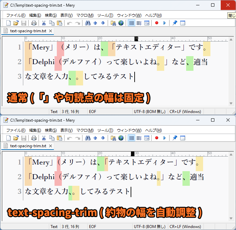Click blue play macro button in top window
Viewport: 236px width, 230px height.
(x=165, y=23)
